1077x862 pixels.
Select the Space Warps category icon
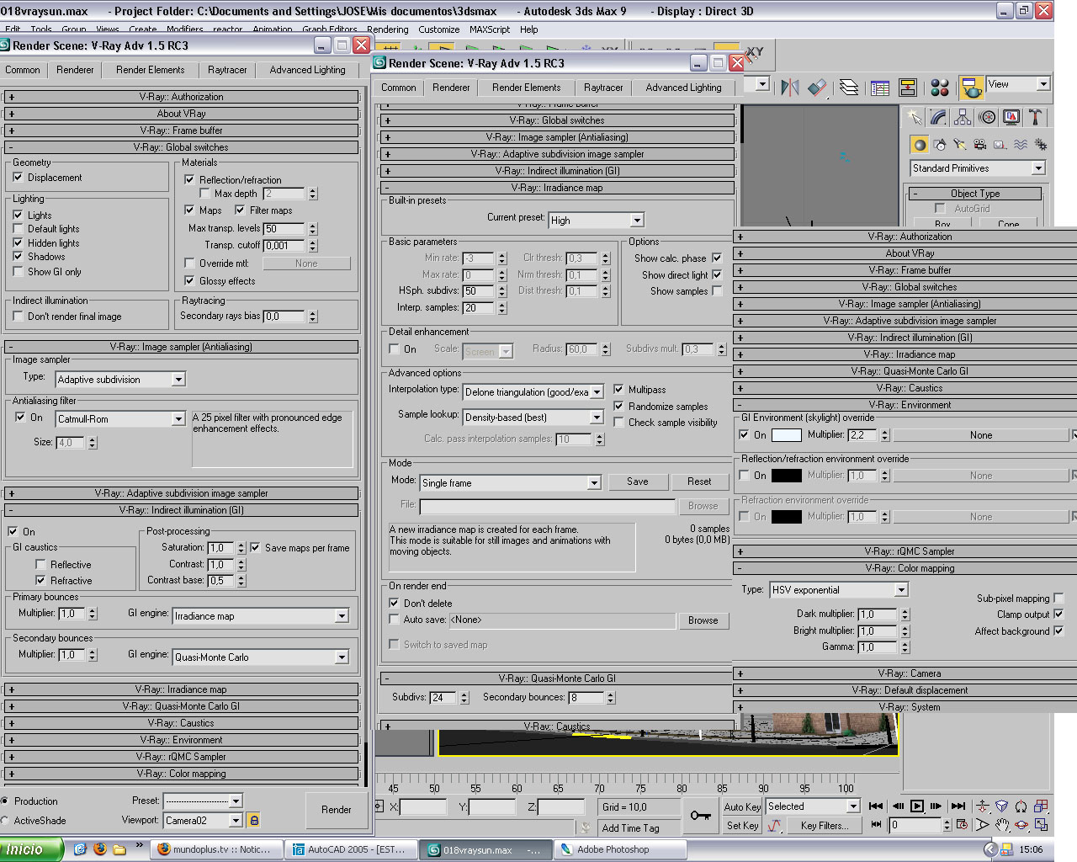1021,145
